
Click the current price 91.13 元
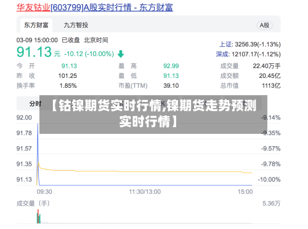pos(38,52)
